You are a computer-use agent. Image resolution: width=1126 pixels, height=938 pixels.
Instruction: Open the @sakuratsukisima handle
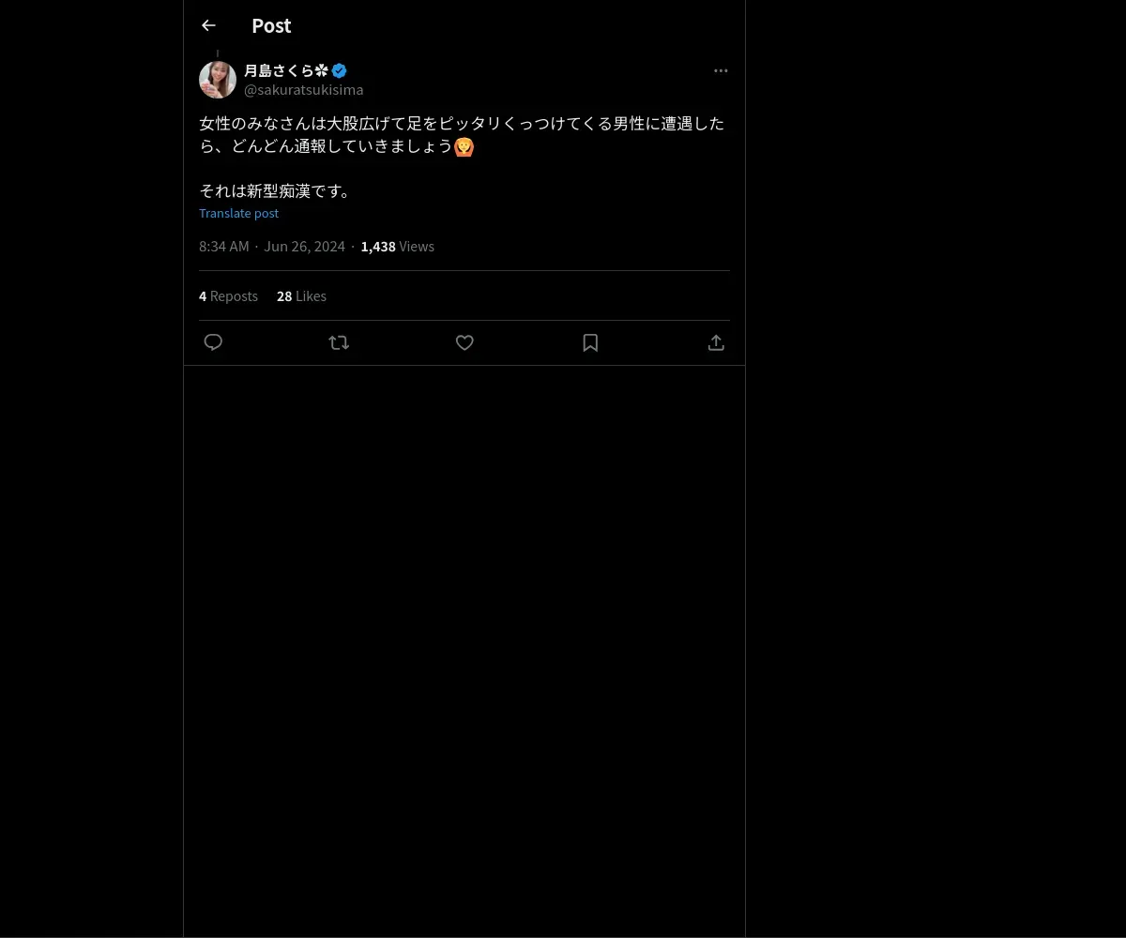click(x=303, y=89)
